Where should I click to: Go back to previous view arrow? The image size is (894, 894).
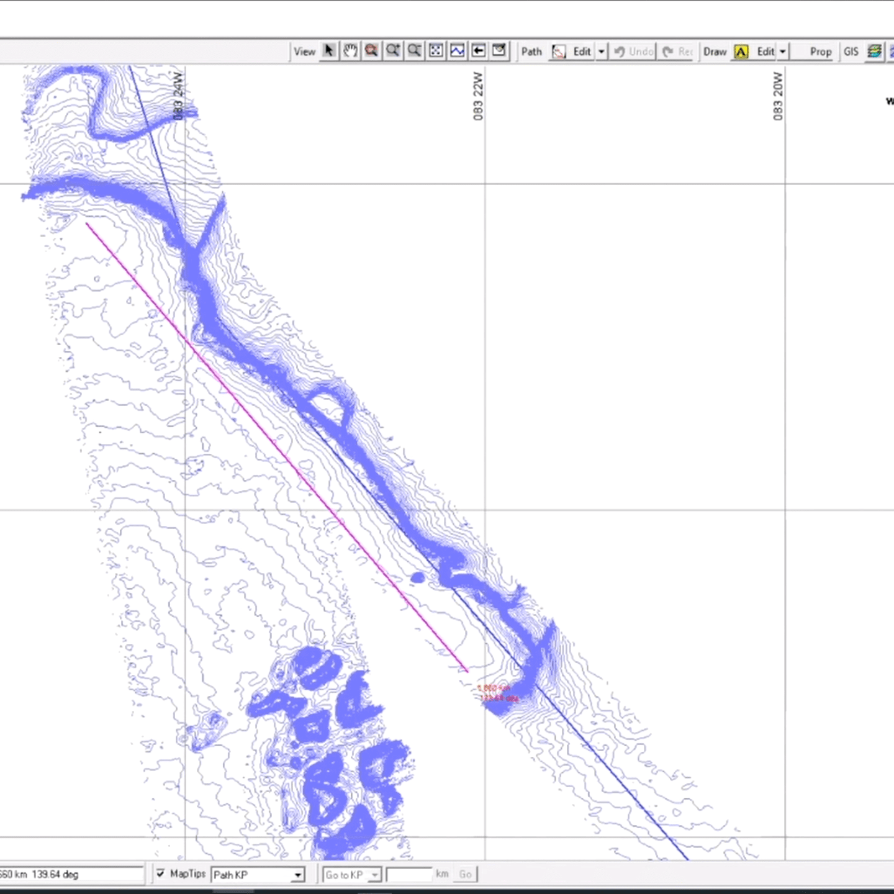pyautogui.click(x=478, y=51)
